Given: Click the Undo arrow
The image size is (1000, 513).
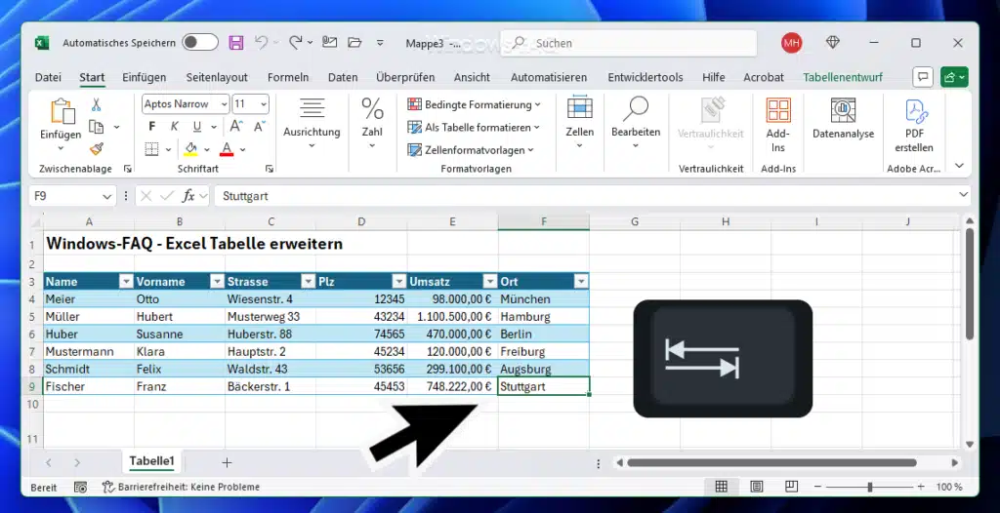Looking at the screenshot, I should 261,43.
